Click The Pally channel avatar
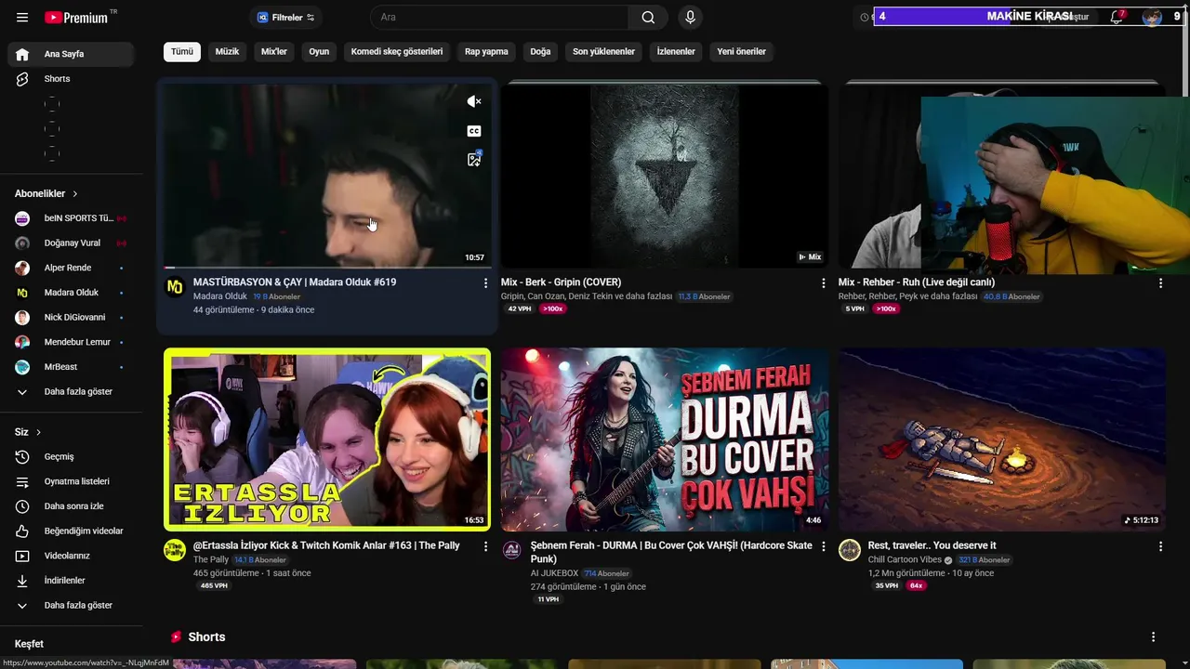The width and height of the screenshot is (1190, 669). [175, 550]
